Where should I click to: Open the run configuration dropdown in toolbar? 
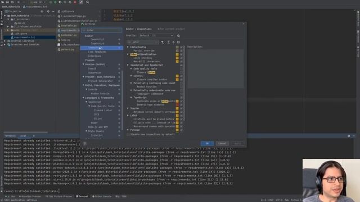point(38,2)
